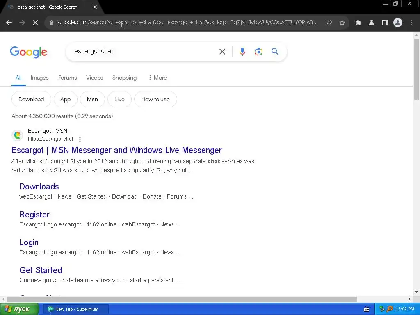Screen dimensions: 420x315
Task: Apply the Live suggestion chip
Action: (x=119, y=99)
